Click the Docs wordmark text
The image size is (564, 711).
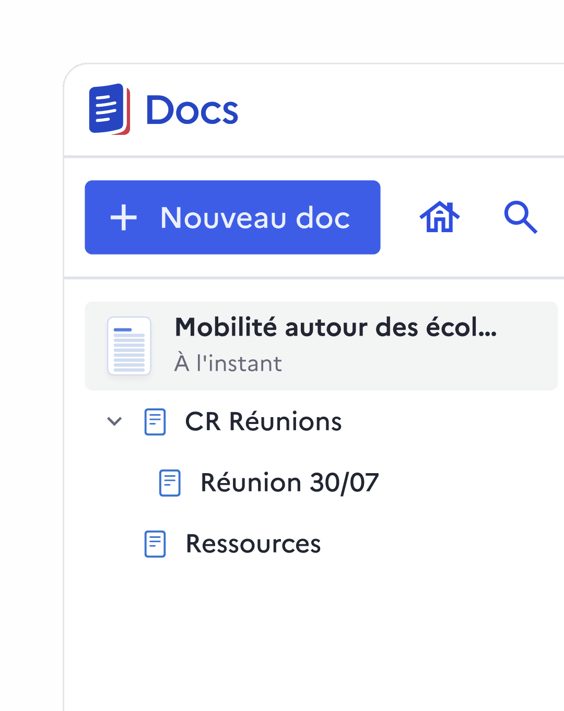[x=192, y=110]
